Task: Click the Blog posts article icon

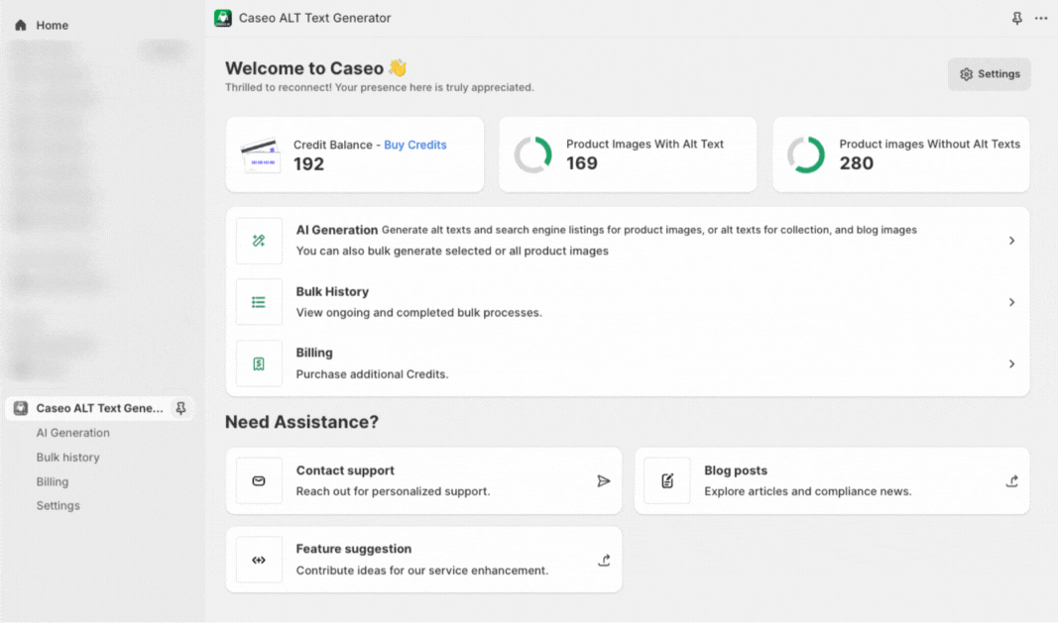Action: tap(665, 480)
